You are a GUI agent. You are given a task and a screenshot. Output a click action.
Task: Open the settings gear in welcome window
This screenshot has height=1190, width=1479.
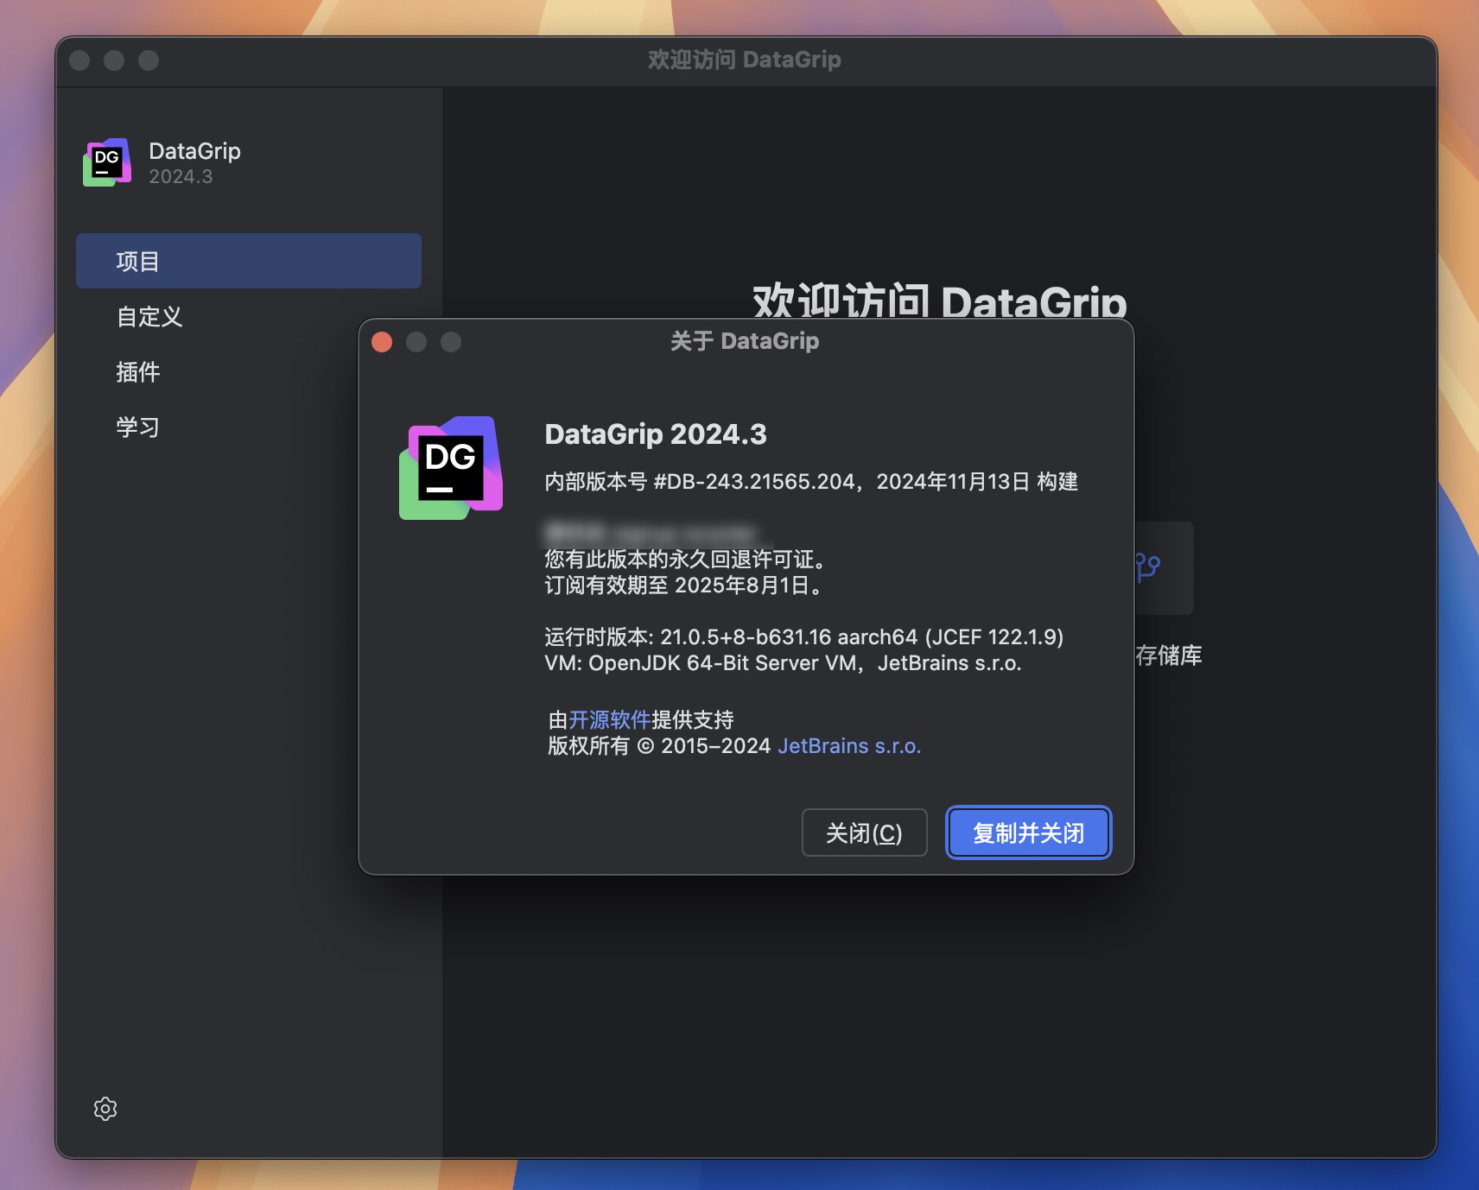[105, 1109]
